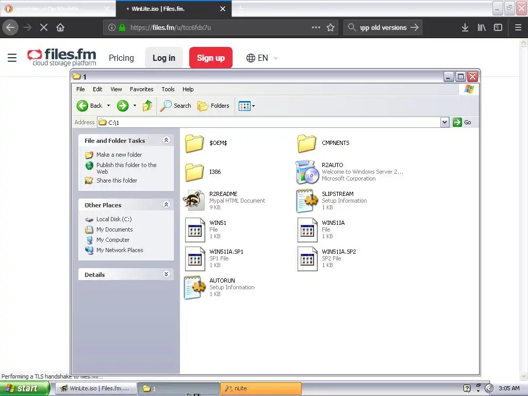528x396 pixels.
Task: Open the Favorites menu
Action: (141, 89)
